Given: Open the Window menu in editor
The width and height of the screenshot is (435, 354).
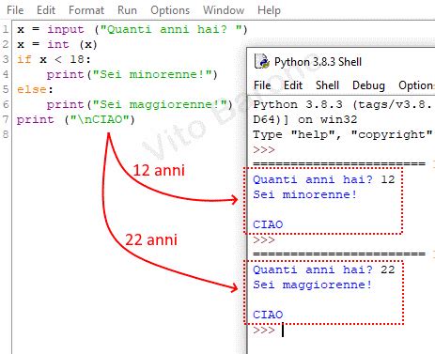Looking at the screenshot, I should 224,10.
